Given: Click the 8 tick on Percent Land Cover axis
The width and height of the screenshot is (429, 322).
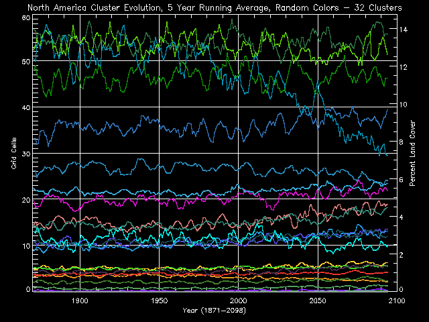Looking at the screenshot, I should click(402, 142).
